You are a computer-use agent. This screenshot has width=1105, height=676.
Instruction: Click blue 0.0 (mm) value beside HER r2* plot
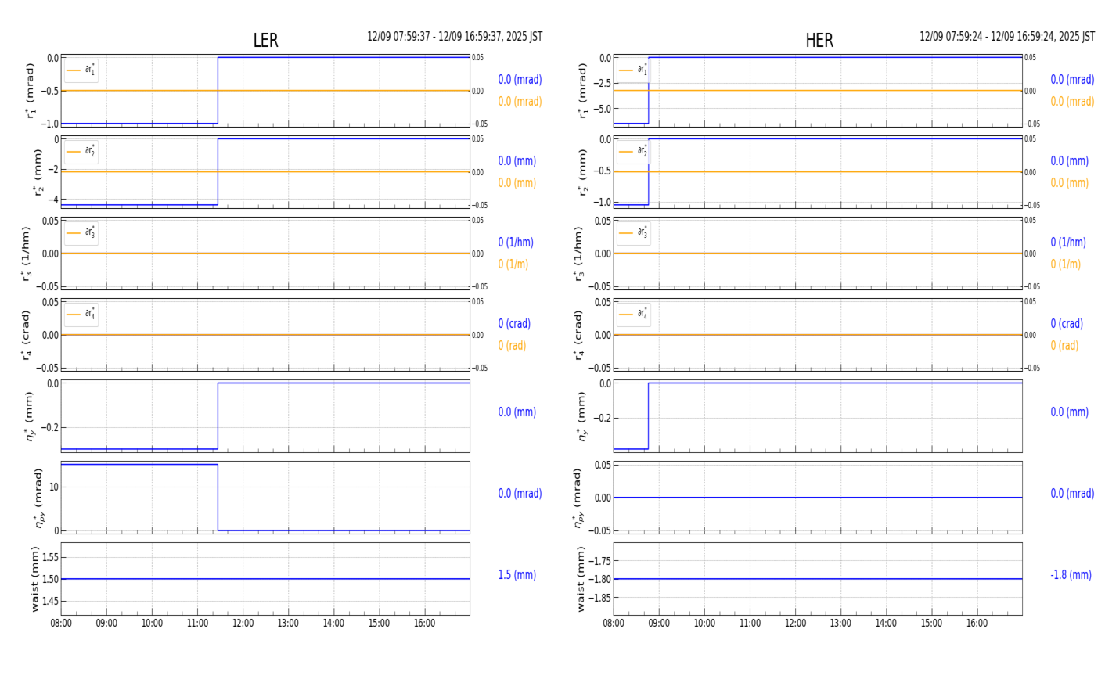pyautogui.click(x=1070, y=161)
